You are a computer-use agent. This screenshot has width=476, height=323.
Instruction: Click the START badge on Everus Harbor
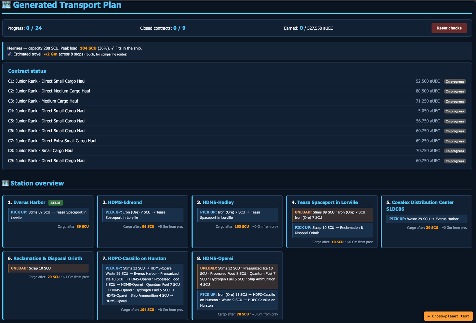(x=56, y=203)
